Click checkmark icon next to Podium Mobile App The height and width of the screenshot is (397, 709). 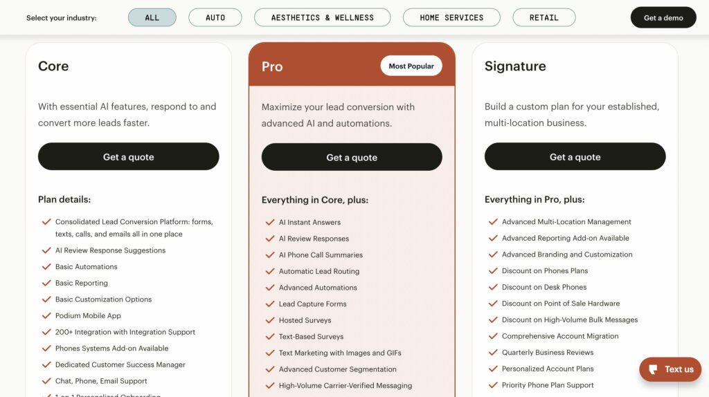click(x=46, y=315)
